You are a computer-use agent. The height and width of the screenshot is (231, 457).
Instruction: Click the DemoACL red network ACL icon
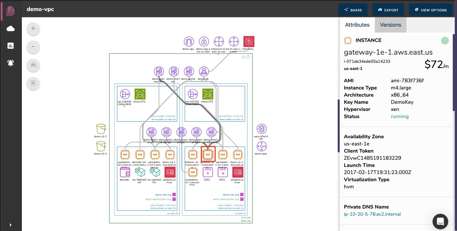point(249,41)
